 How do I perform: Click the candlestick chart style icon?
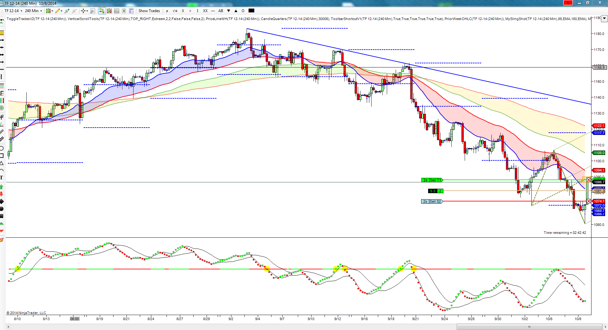(x=48, y=11)
